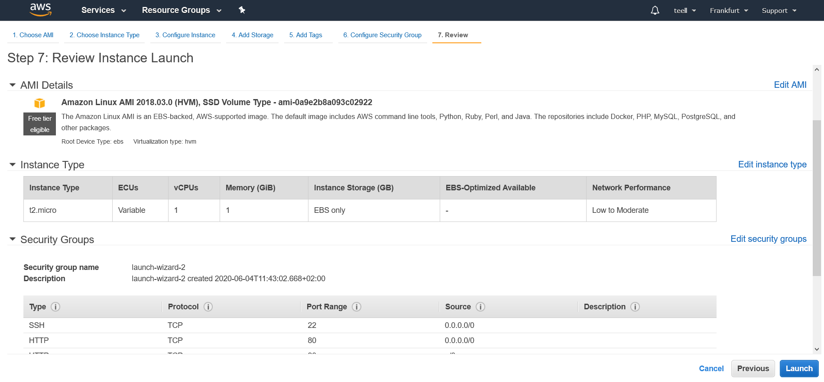Collapse the Security Groups section
The width and height of the screenshot is (824, 382).
tap(13, 239)
